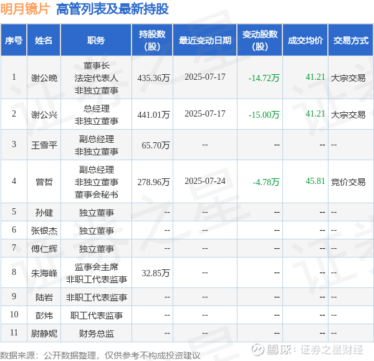Click the average price 45.81

[315, 181]
